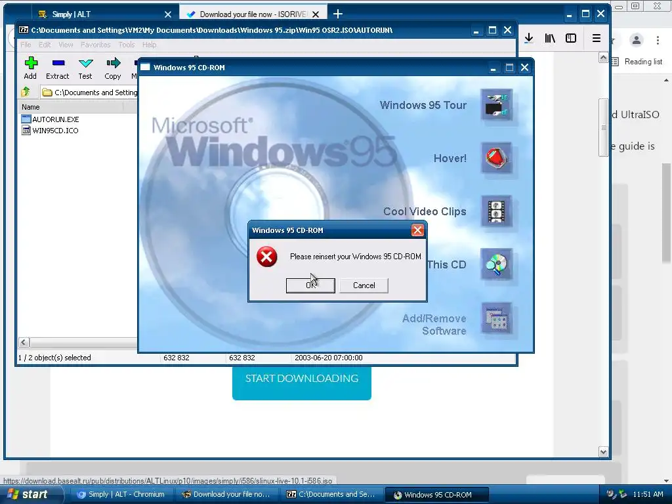This screenshot has width=672, height=504.
Task: Click the Add/Remove Software text label
Action: click(x=434, y=324)
